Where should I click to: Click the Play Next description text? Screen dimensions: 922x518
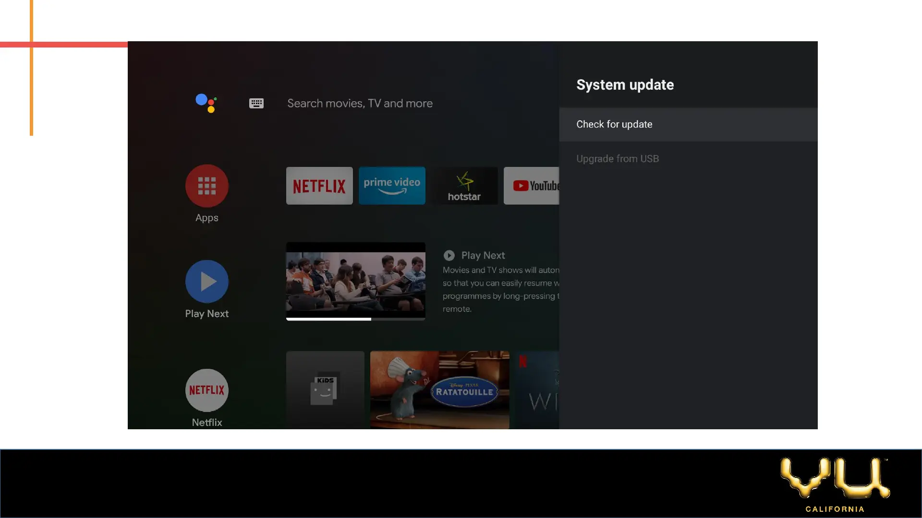[x=500, y=289]
